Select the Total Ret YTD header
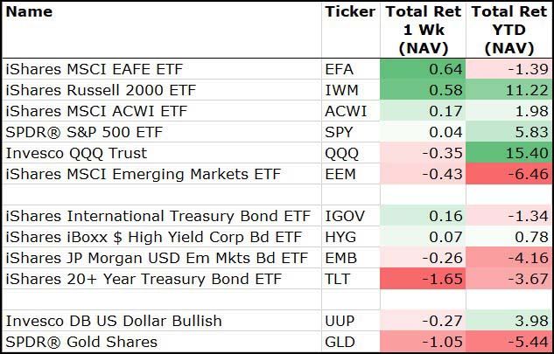The width and height of the screenshot is (554, 354). click(x=508, y=31)
